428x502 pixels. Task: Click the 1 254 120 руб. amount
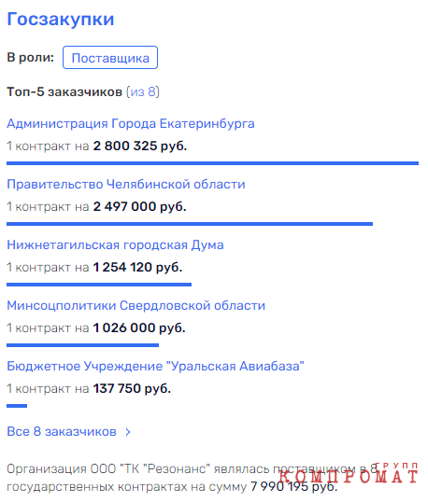point(137,267)
